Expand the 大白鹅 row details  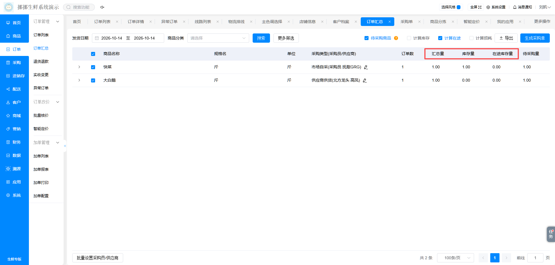pyautogui.click(x=79, y=80)
